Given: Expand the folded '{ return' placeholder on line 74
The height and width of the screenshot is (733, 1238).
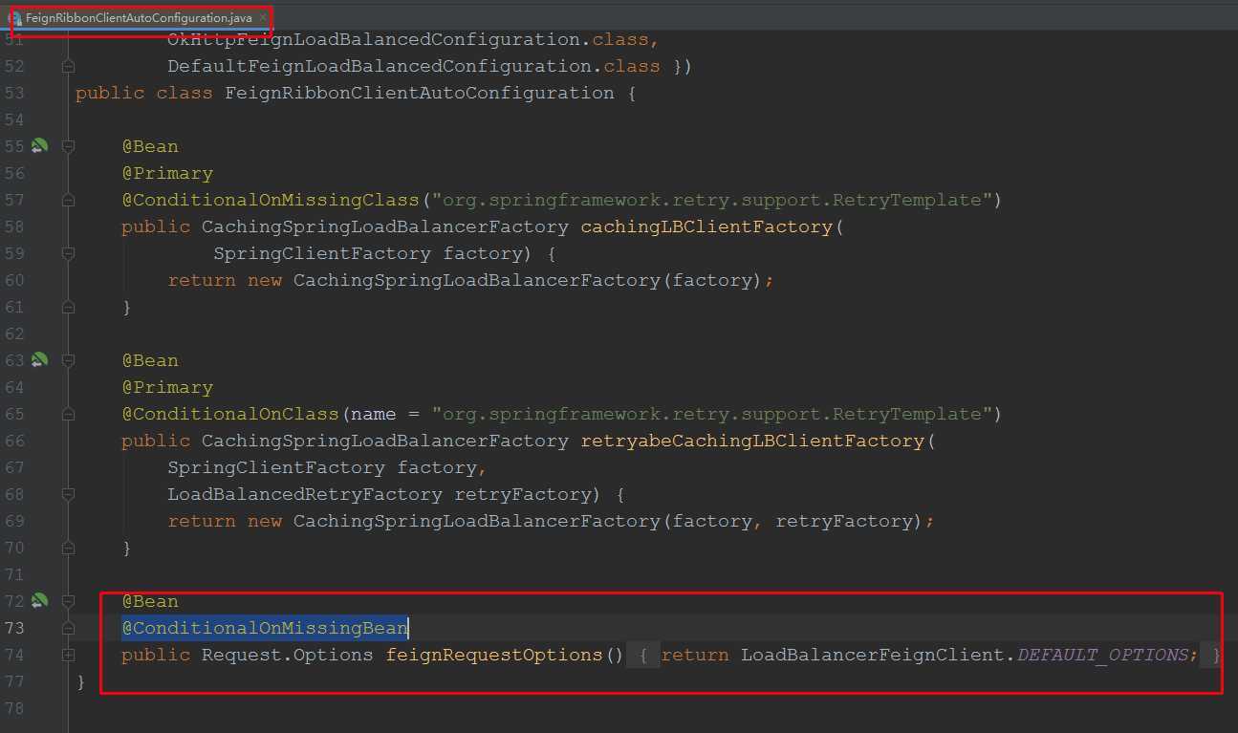Looking at the screenshot, I should pos(644,655).
